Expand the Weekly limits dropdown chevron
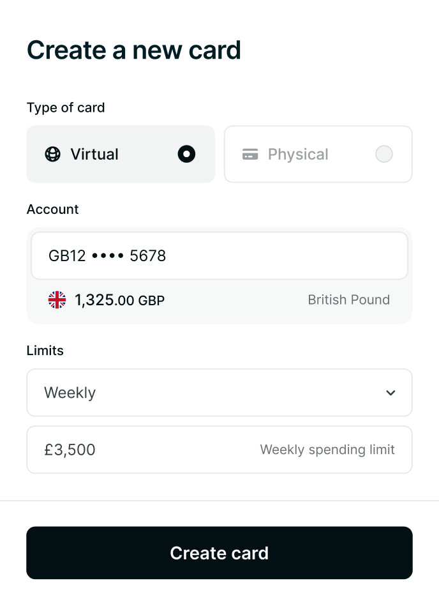 [391, 393]
